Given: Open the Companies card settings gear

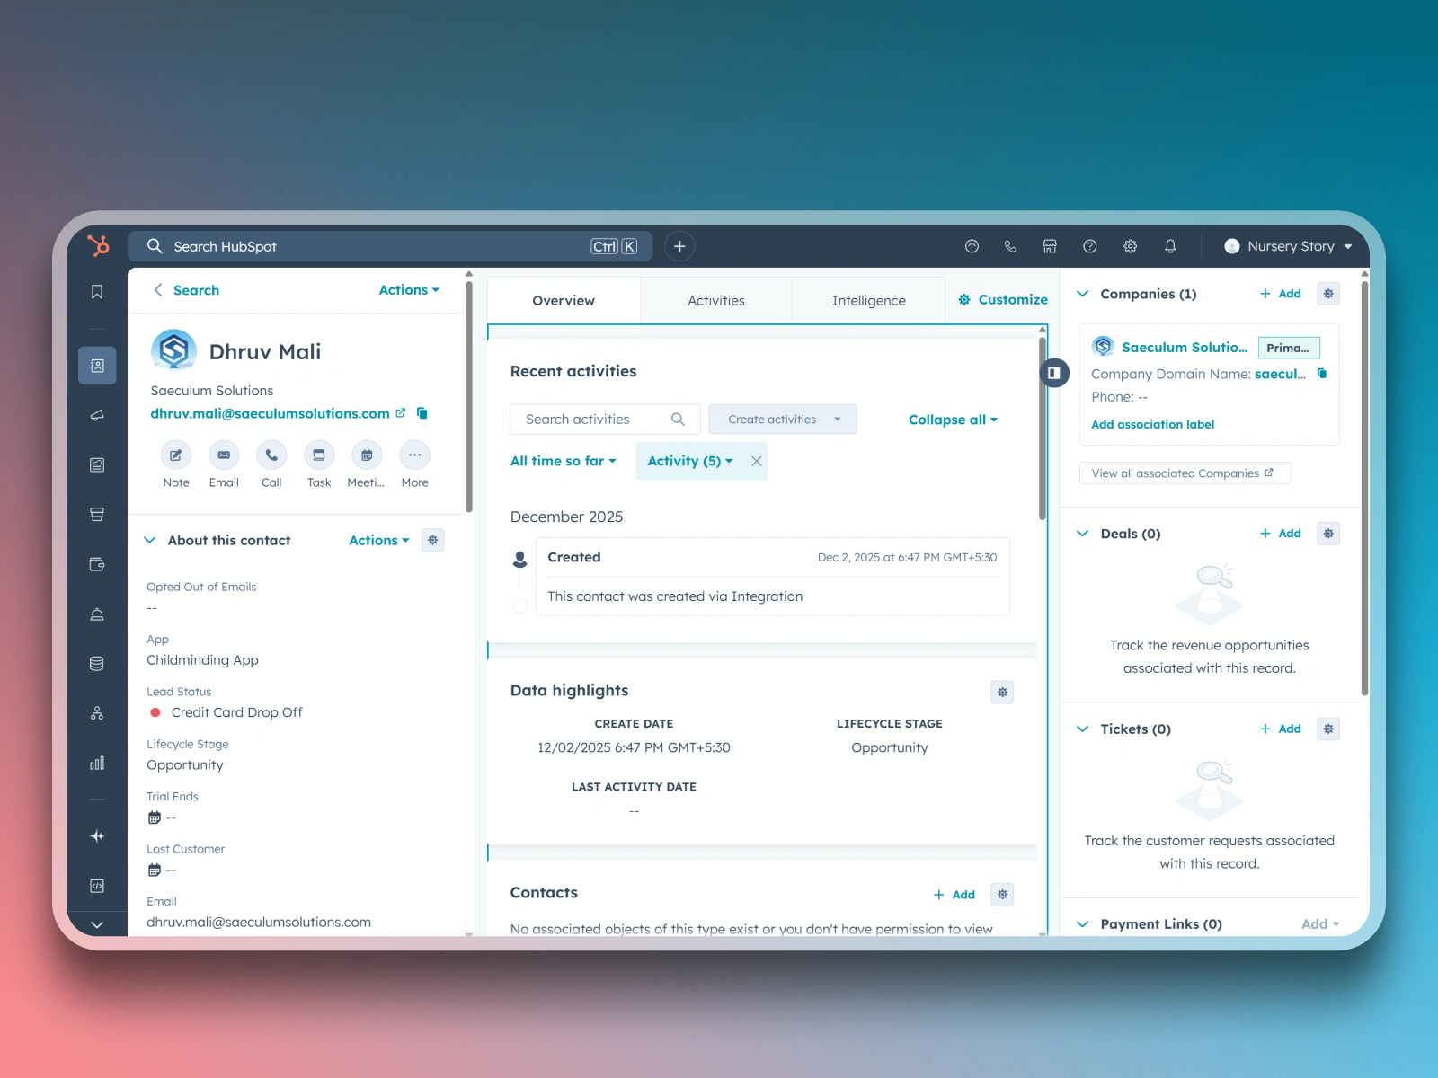Looking at the screenshot, I should pos(1328,294).
